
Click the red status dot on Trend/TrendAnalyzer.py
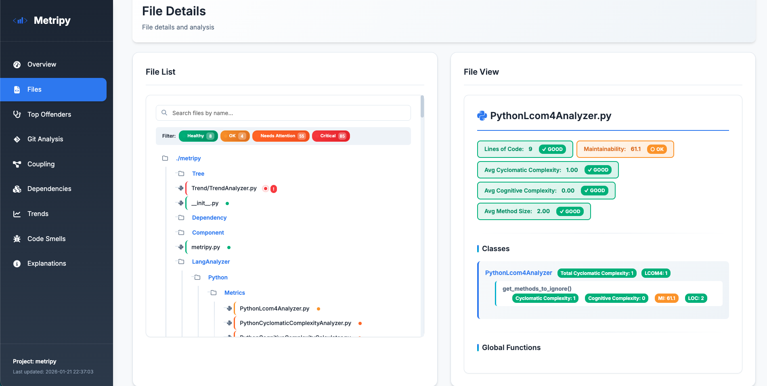coord(265,188)
